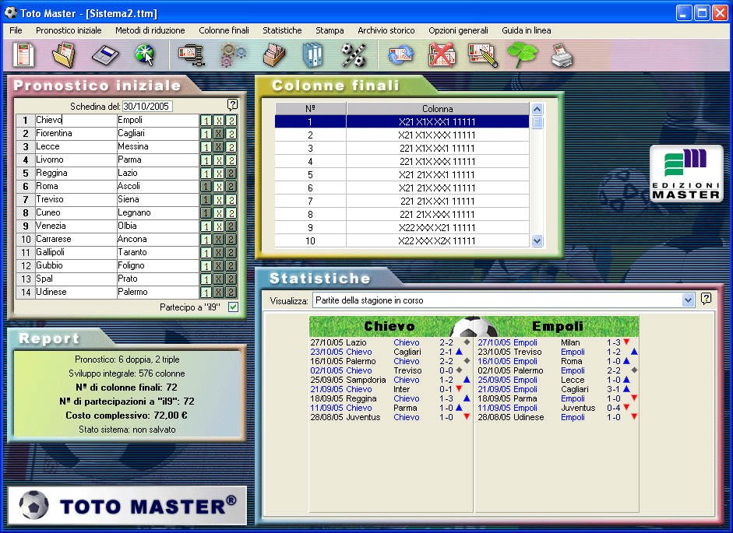
Task: Click the gears toolbar icon
Action: click(232, 55)
